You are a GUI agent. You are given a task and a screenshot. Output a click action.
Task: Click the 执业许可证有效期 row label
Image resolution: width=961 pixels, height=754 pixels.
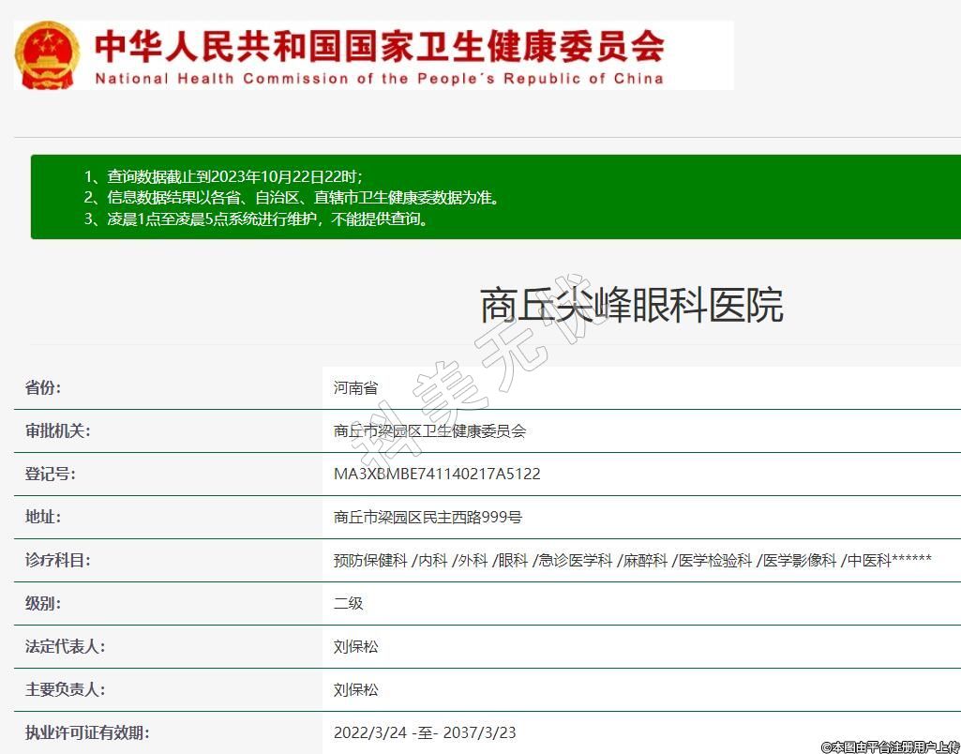click(x=86, y=732)
